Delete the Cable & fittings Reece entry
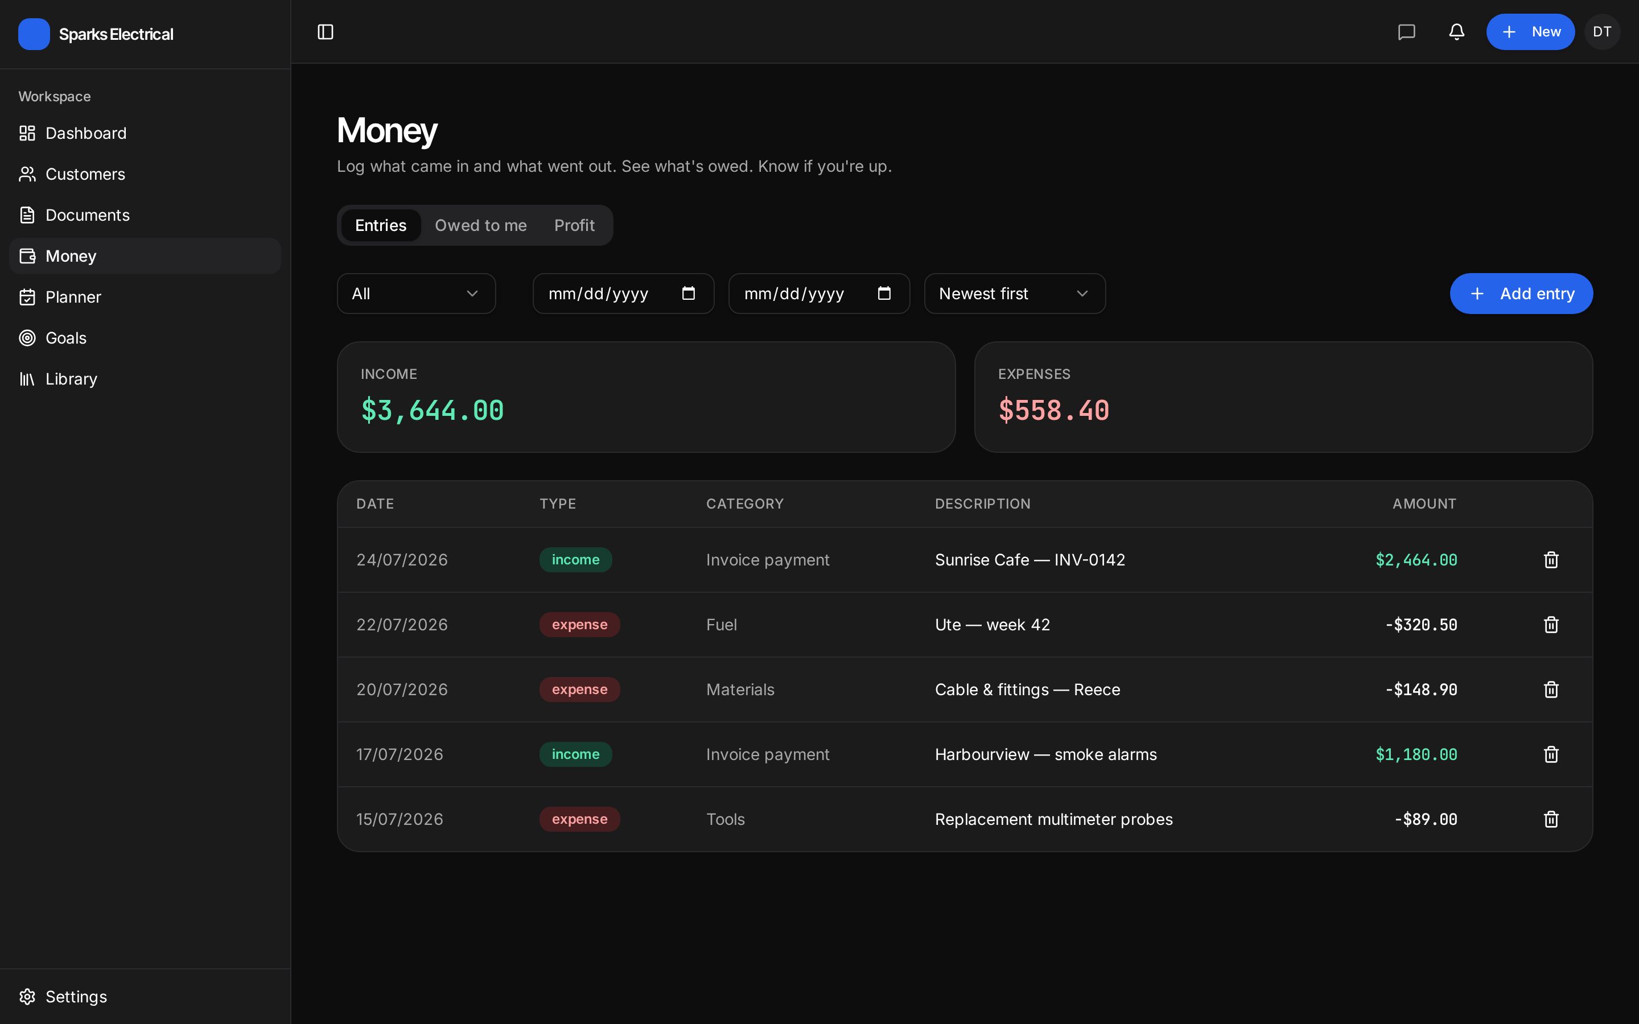Viewport: 1639px width, 1024px height. click(1551, 689)
